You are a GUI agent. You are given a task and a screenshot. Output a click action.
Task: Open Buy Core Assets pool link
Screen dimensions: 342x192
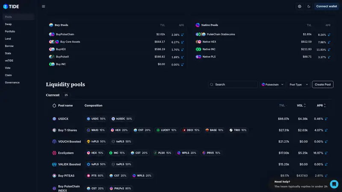[70, 41]
